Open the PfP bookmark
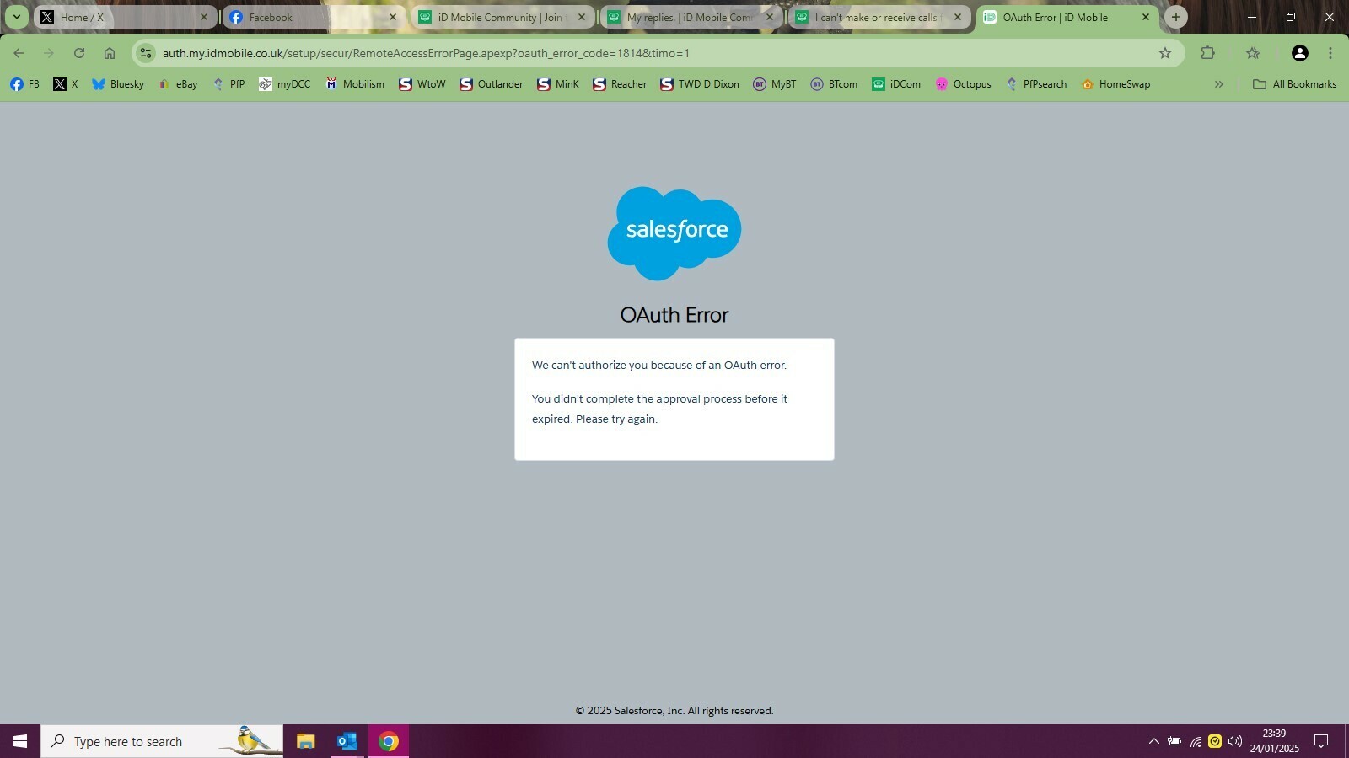Screen dimensions: 1349x758 228,84
